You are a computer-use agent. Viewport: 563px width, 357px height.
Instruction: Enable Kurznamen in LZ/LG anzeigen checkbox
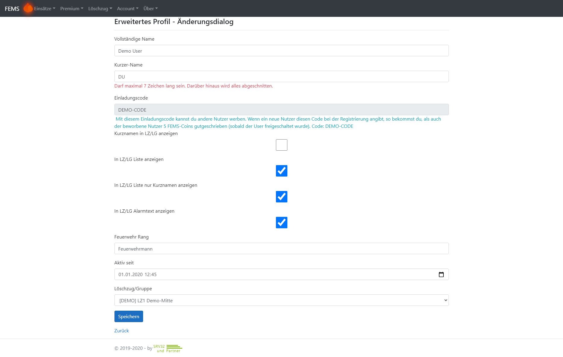tap(282, 145)
